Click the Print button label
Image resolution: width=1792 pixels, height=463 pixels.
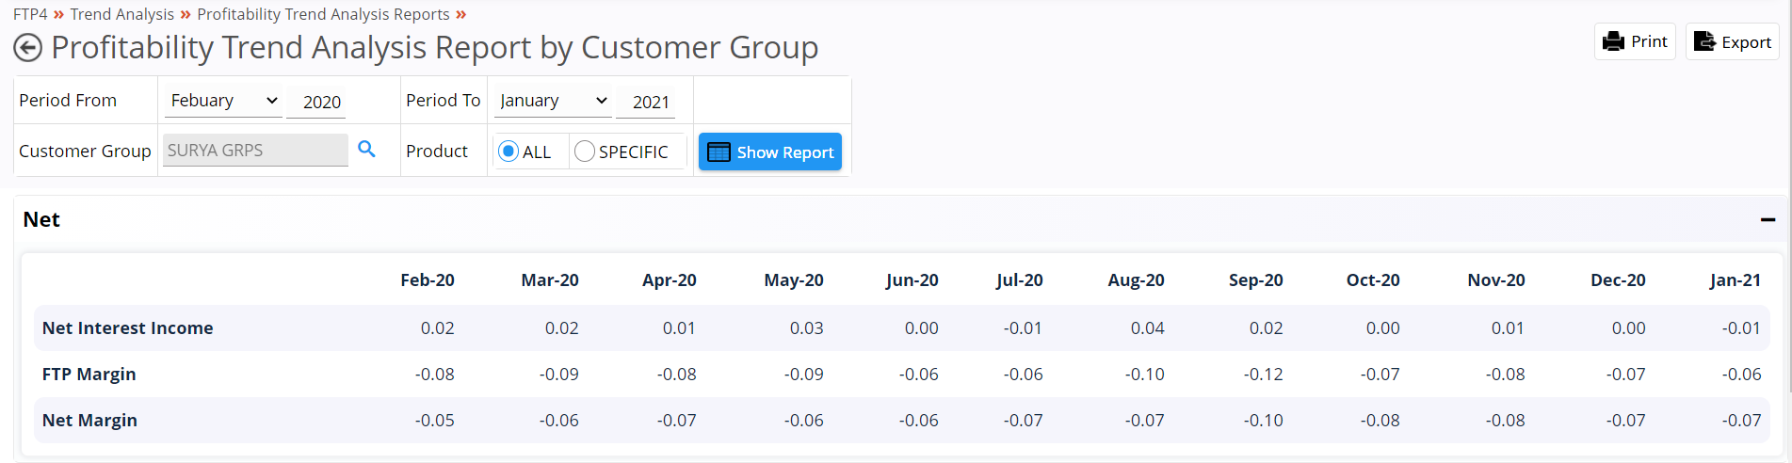[x=1649, y=41]
